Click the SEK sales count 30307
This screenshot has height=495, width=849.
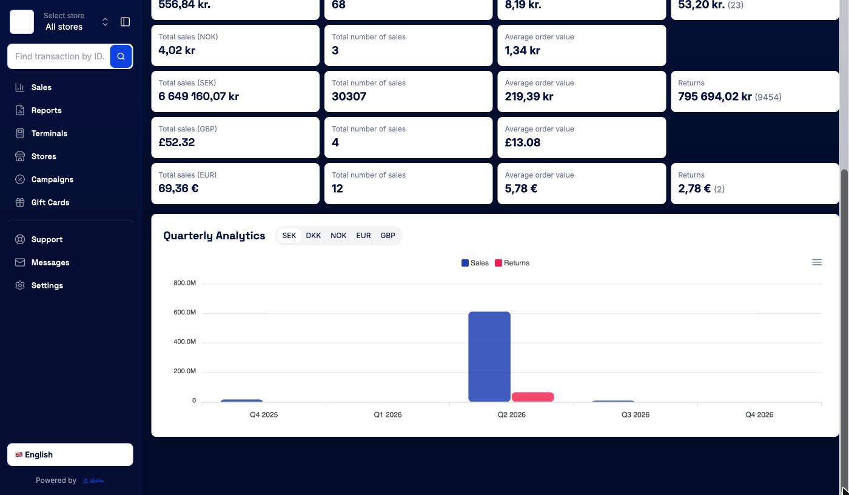coord(349,96)
